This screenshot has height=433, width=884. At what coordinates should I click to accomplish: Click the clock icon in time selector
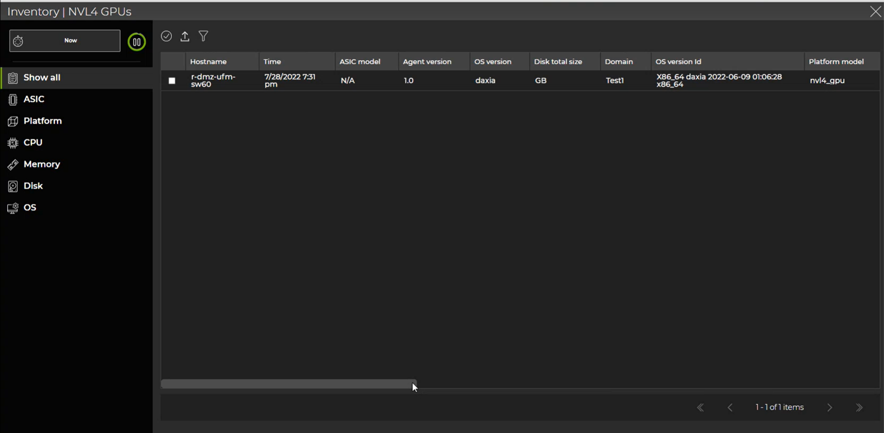coord(18,41)
